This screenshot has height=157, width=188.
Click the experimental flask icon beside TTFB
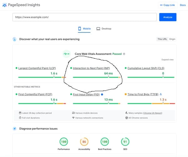pos(161,94)
